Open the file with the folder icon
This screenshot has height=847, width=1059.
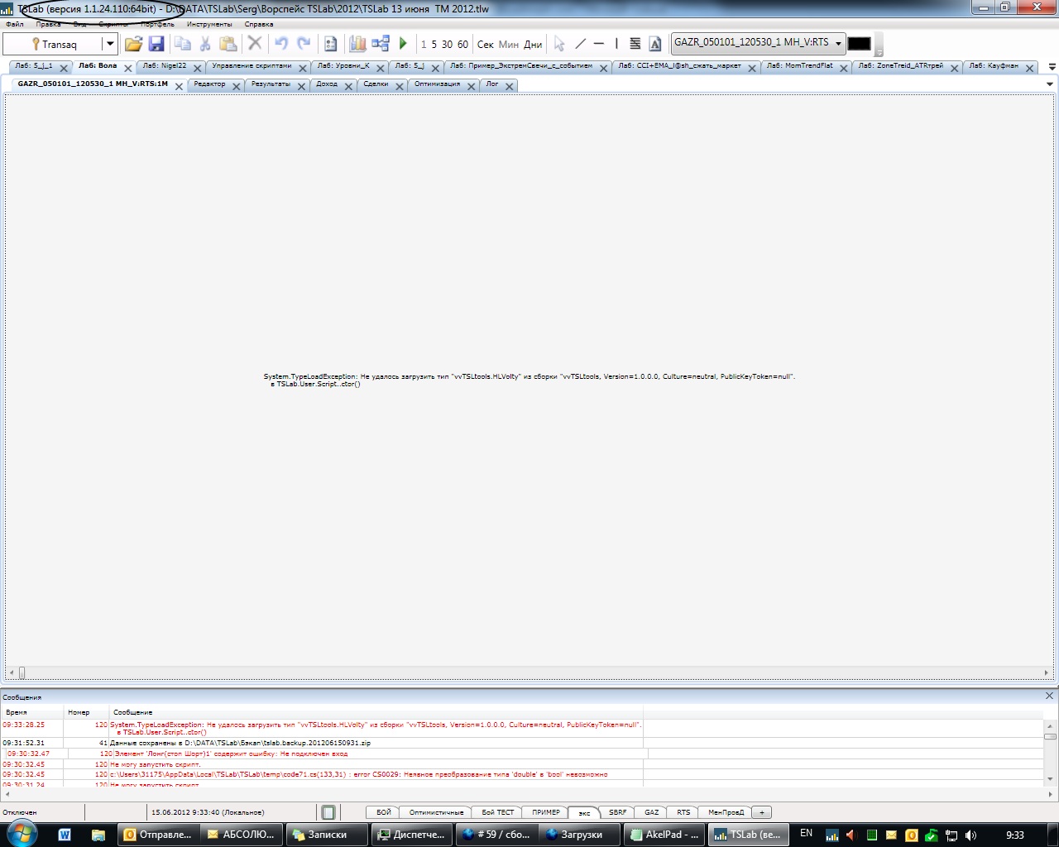tap(133, 44)
